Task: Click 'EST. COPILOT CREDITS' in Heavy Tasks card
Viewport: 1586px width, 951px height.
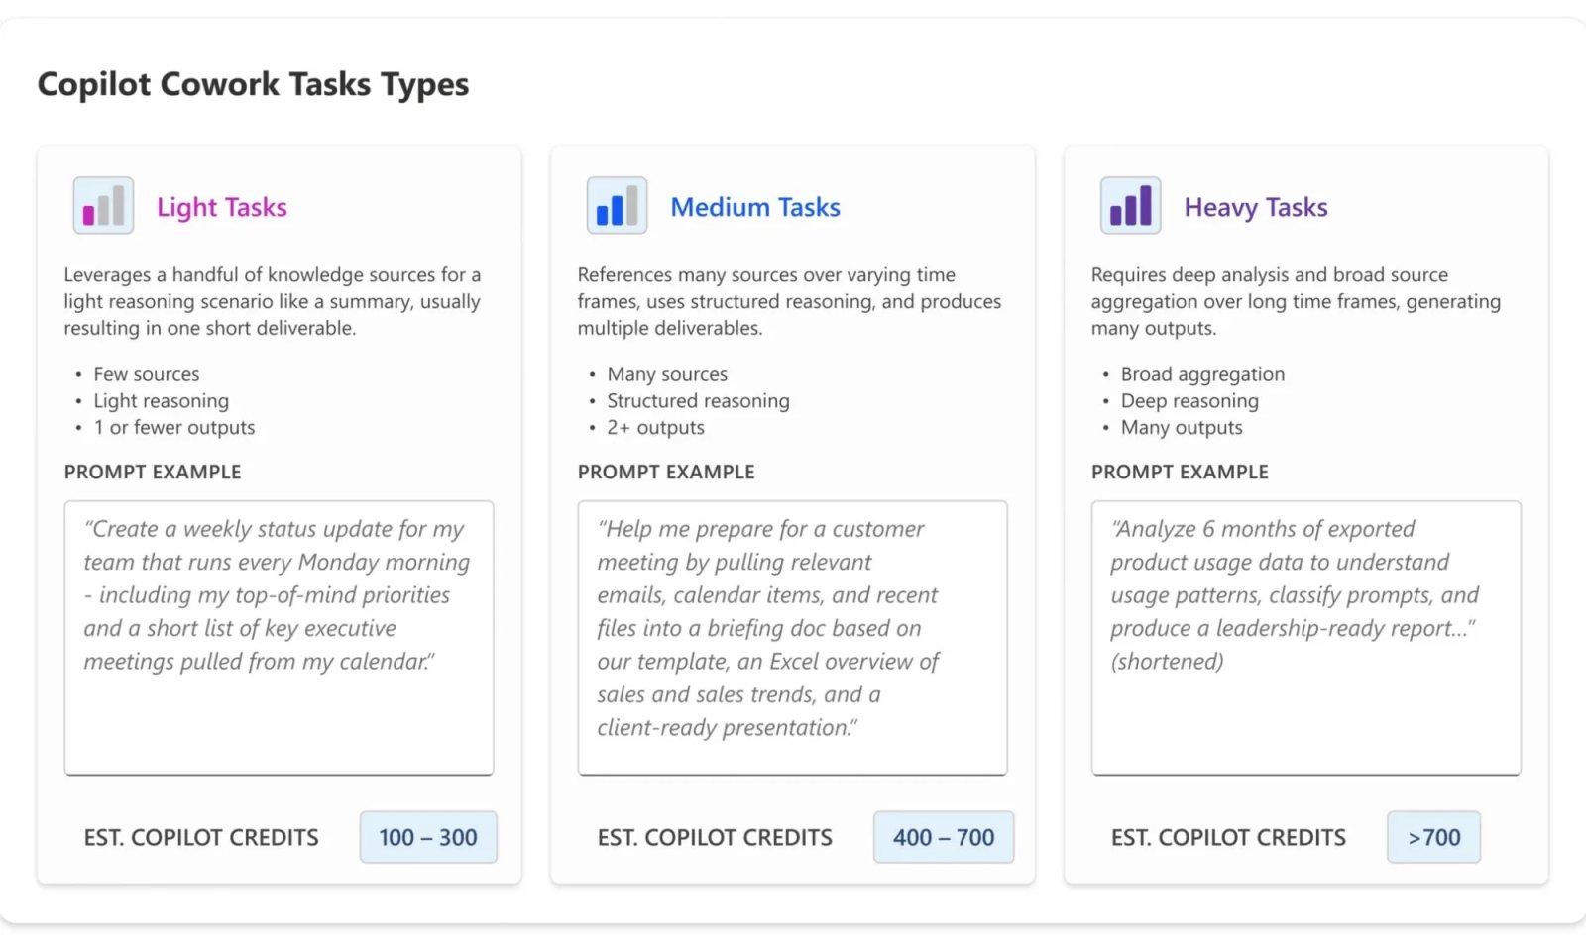Action: click(x=1228, y=838)
